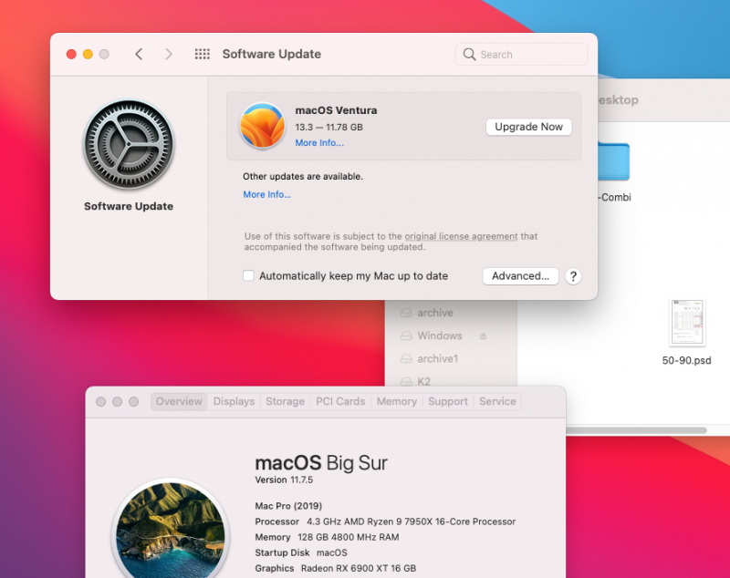Close the Software Update window
The width and height of the screenshot is (730, 578).
[x=71, y=55]
